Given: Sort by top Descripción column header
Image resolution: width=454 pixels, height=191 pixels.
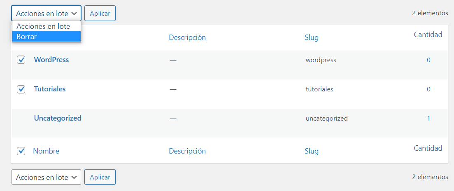Looking at the screenshot, I should [187, 37].
